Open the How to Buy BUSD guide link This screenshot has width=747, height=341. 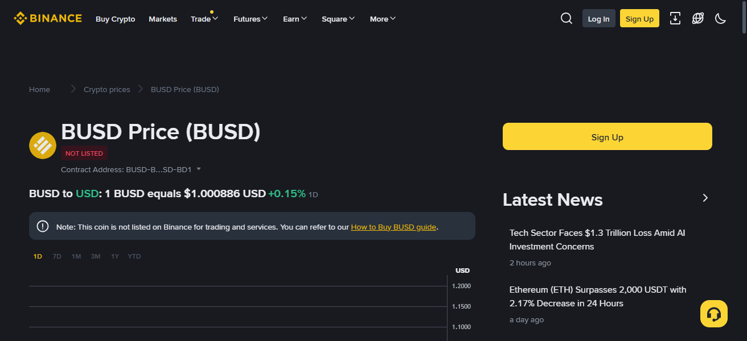pyautogui.click(x=393, y=226)
